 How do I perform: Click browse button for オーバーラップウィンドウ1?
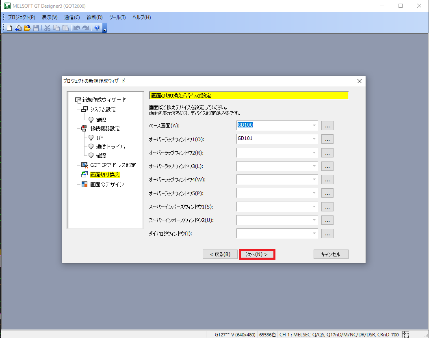click(x=327, y=139)
